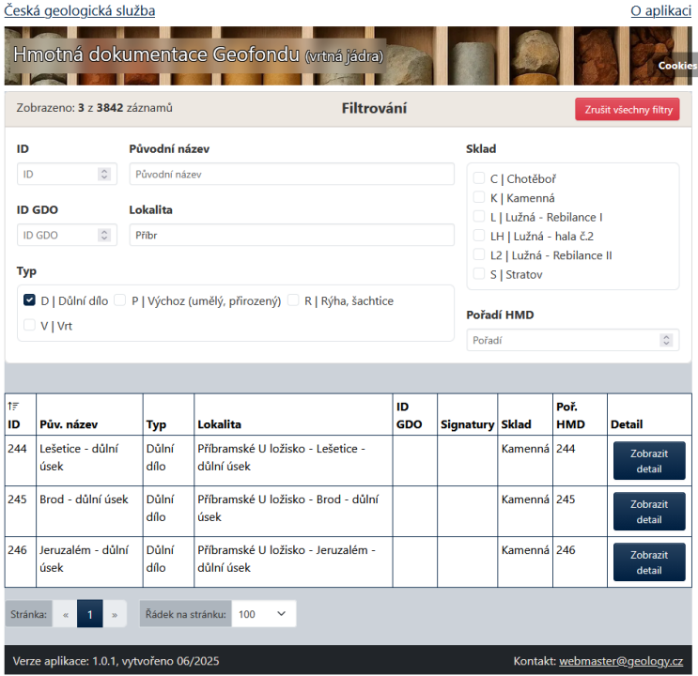Select the S | Stratov warehouse checkbox
This screenshot has height=676, width=698.
tap(479, 274)
